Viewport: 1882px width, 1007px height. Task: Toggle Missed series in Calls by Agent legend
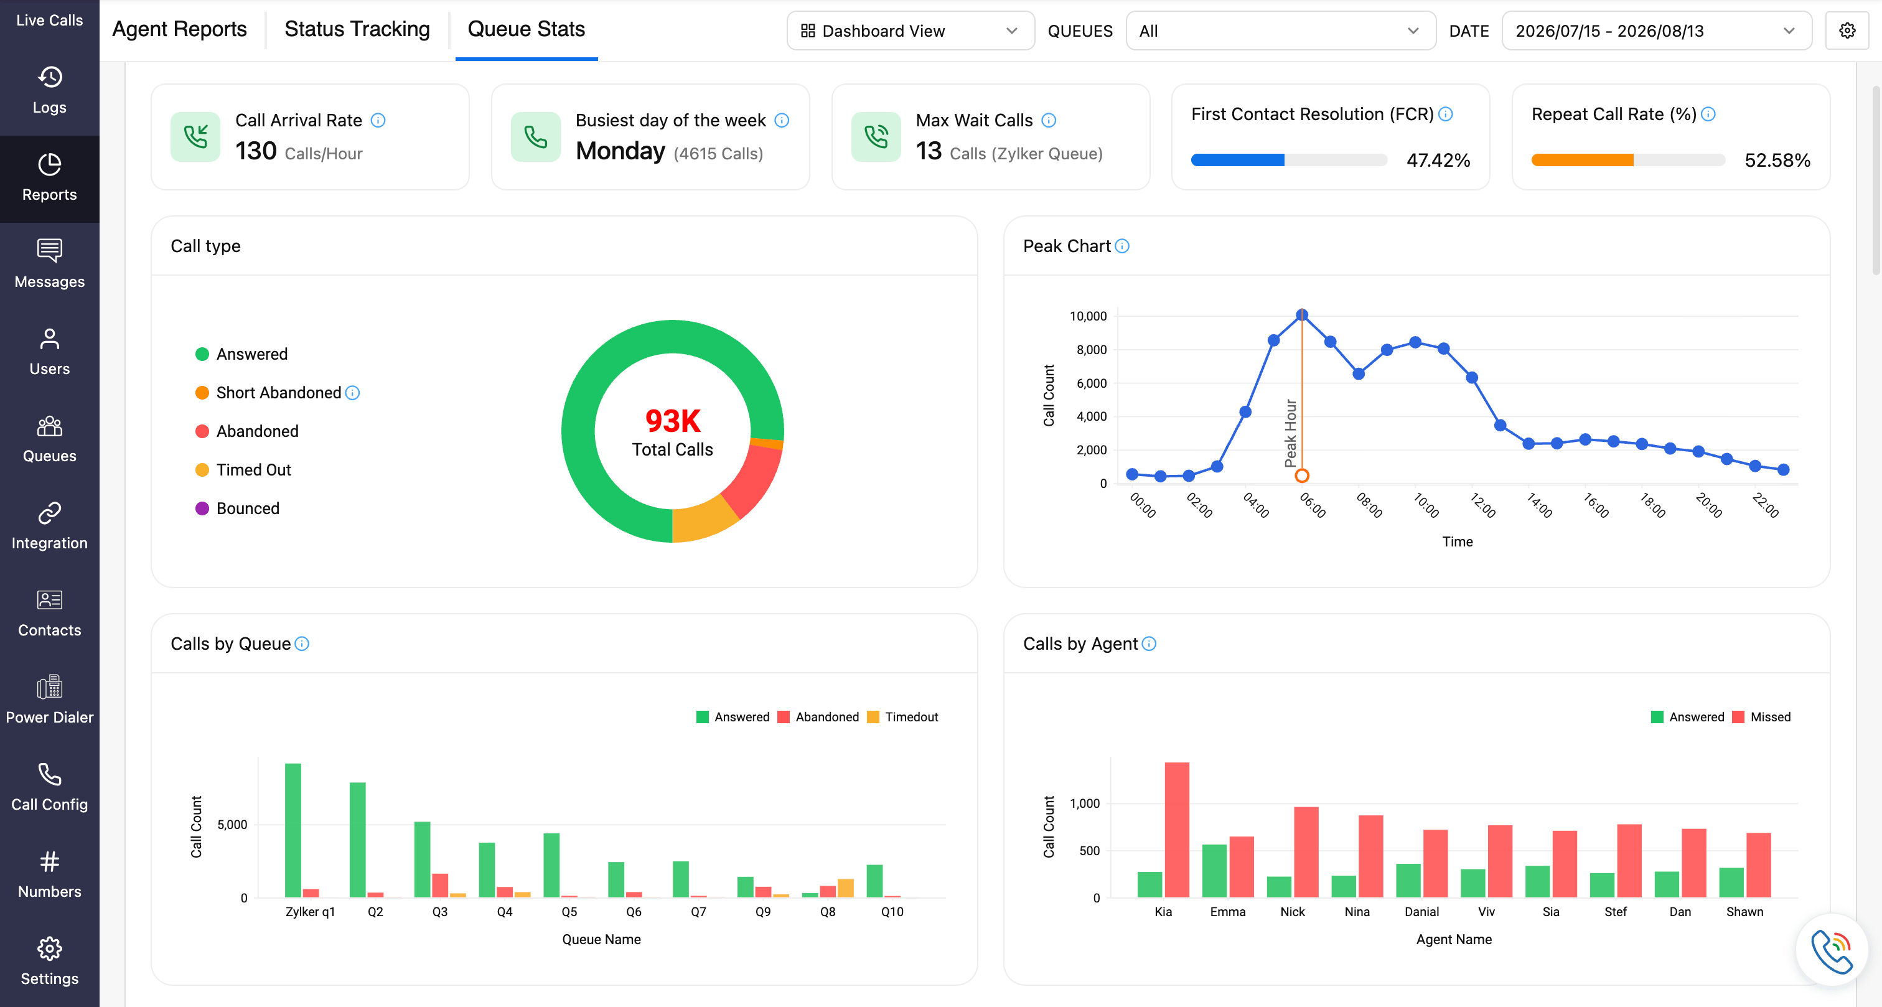1761,717
